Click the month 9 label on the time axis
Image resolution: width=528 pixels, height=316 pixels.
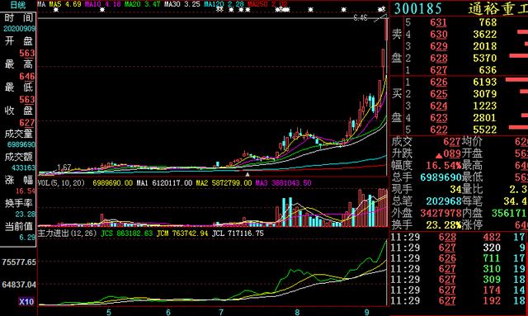coord(366,313)
